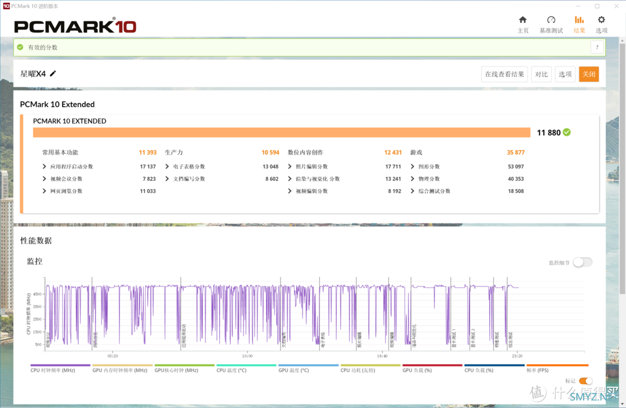626x408 pixels.
Task: Expand 照片编辑分数 row
Action: pyautogui.click(x=289, y=167)
